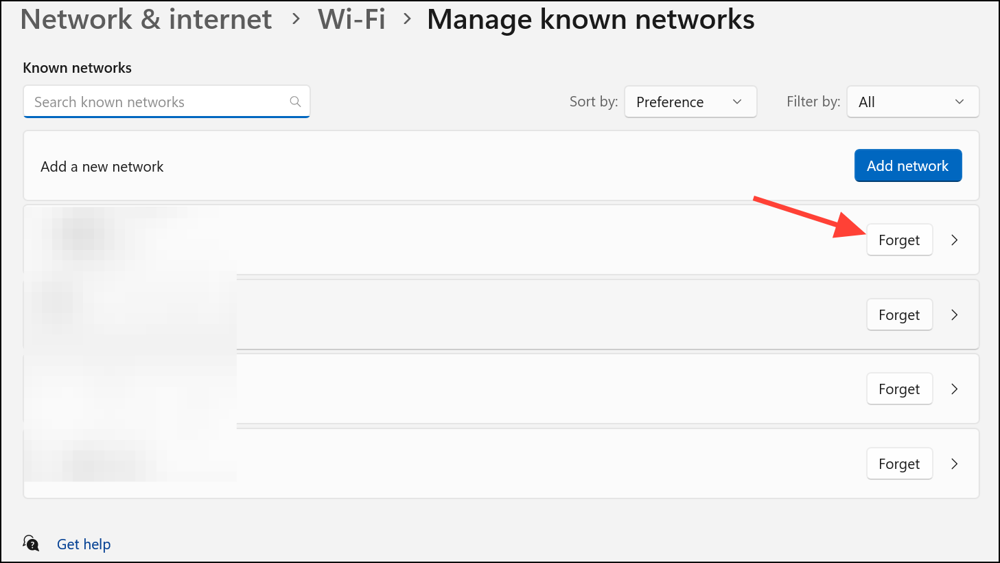The width and height of the screenshot is (1000, 563).
Task: Click the search magnifier icon
Action: [x=295, y=102]
